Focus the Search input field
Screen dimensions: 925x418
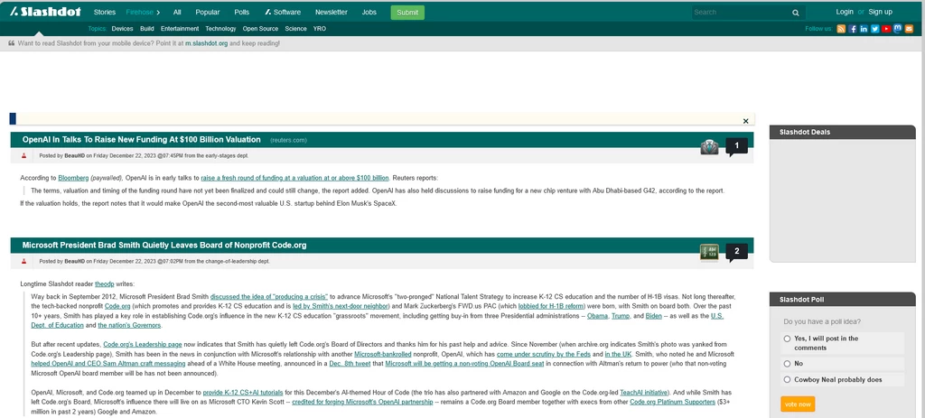(741, 13)
